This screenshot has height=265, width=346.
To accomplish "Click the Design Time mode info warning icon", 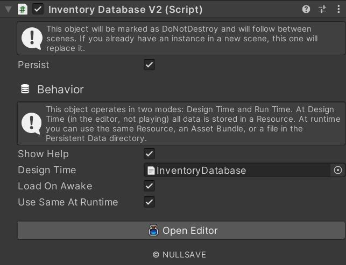I will pos(31,124).
